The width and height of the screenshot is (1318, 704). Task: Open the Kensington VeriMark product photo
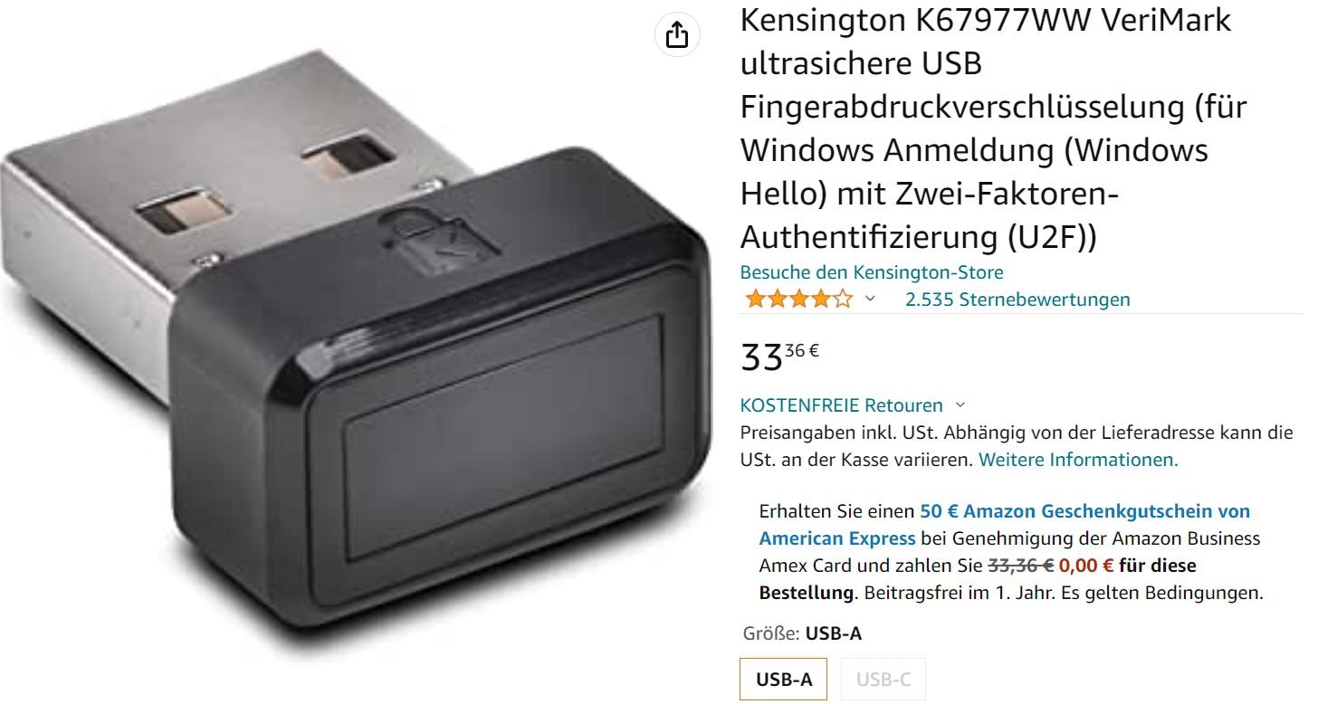(358, 352)
